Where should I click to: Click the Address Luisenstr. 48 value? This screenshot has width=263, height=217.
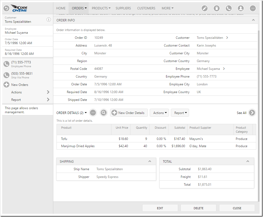tap(103, 45)
